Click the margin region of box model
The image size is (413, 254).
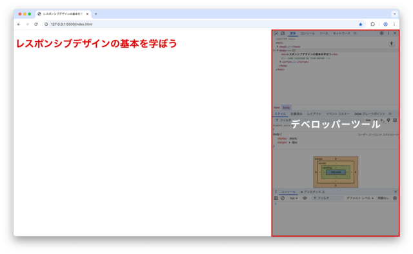336,159
